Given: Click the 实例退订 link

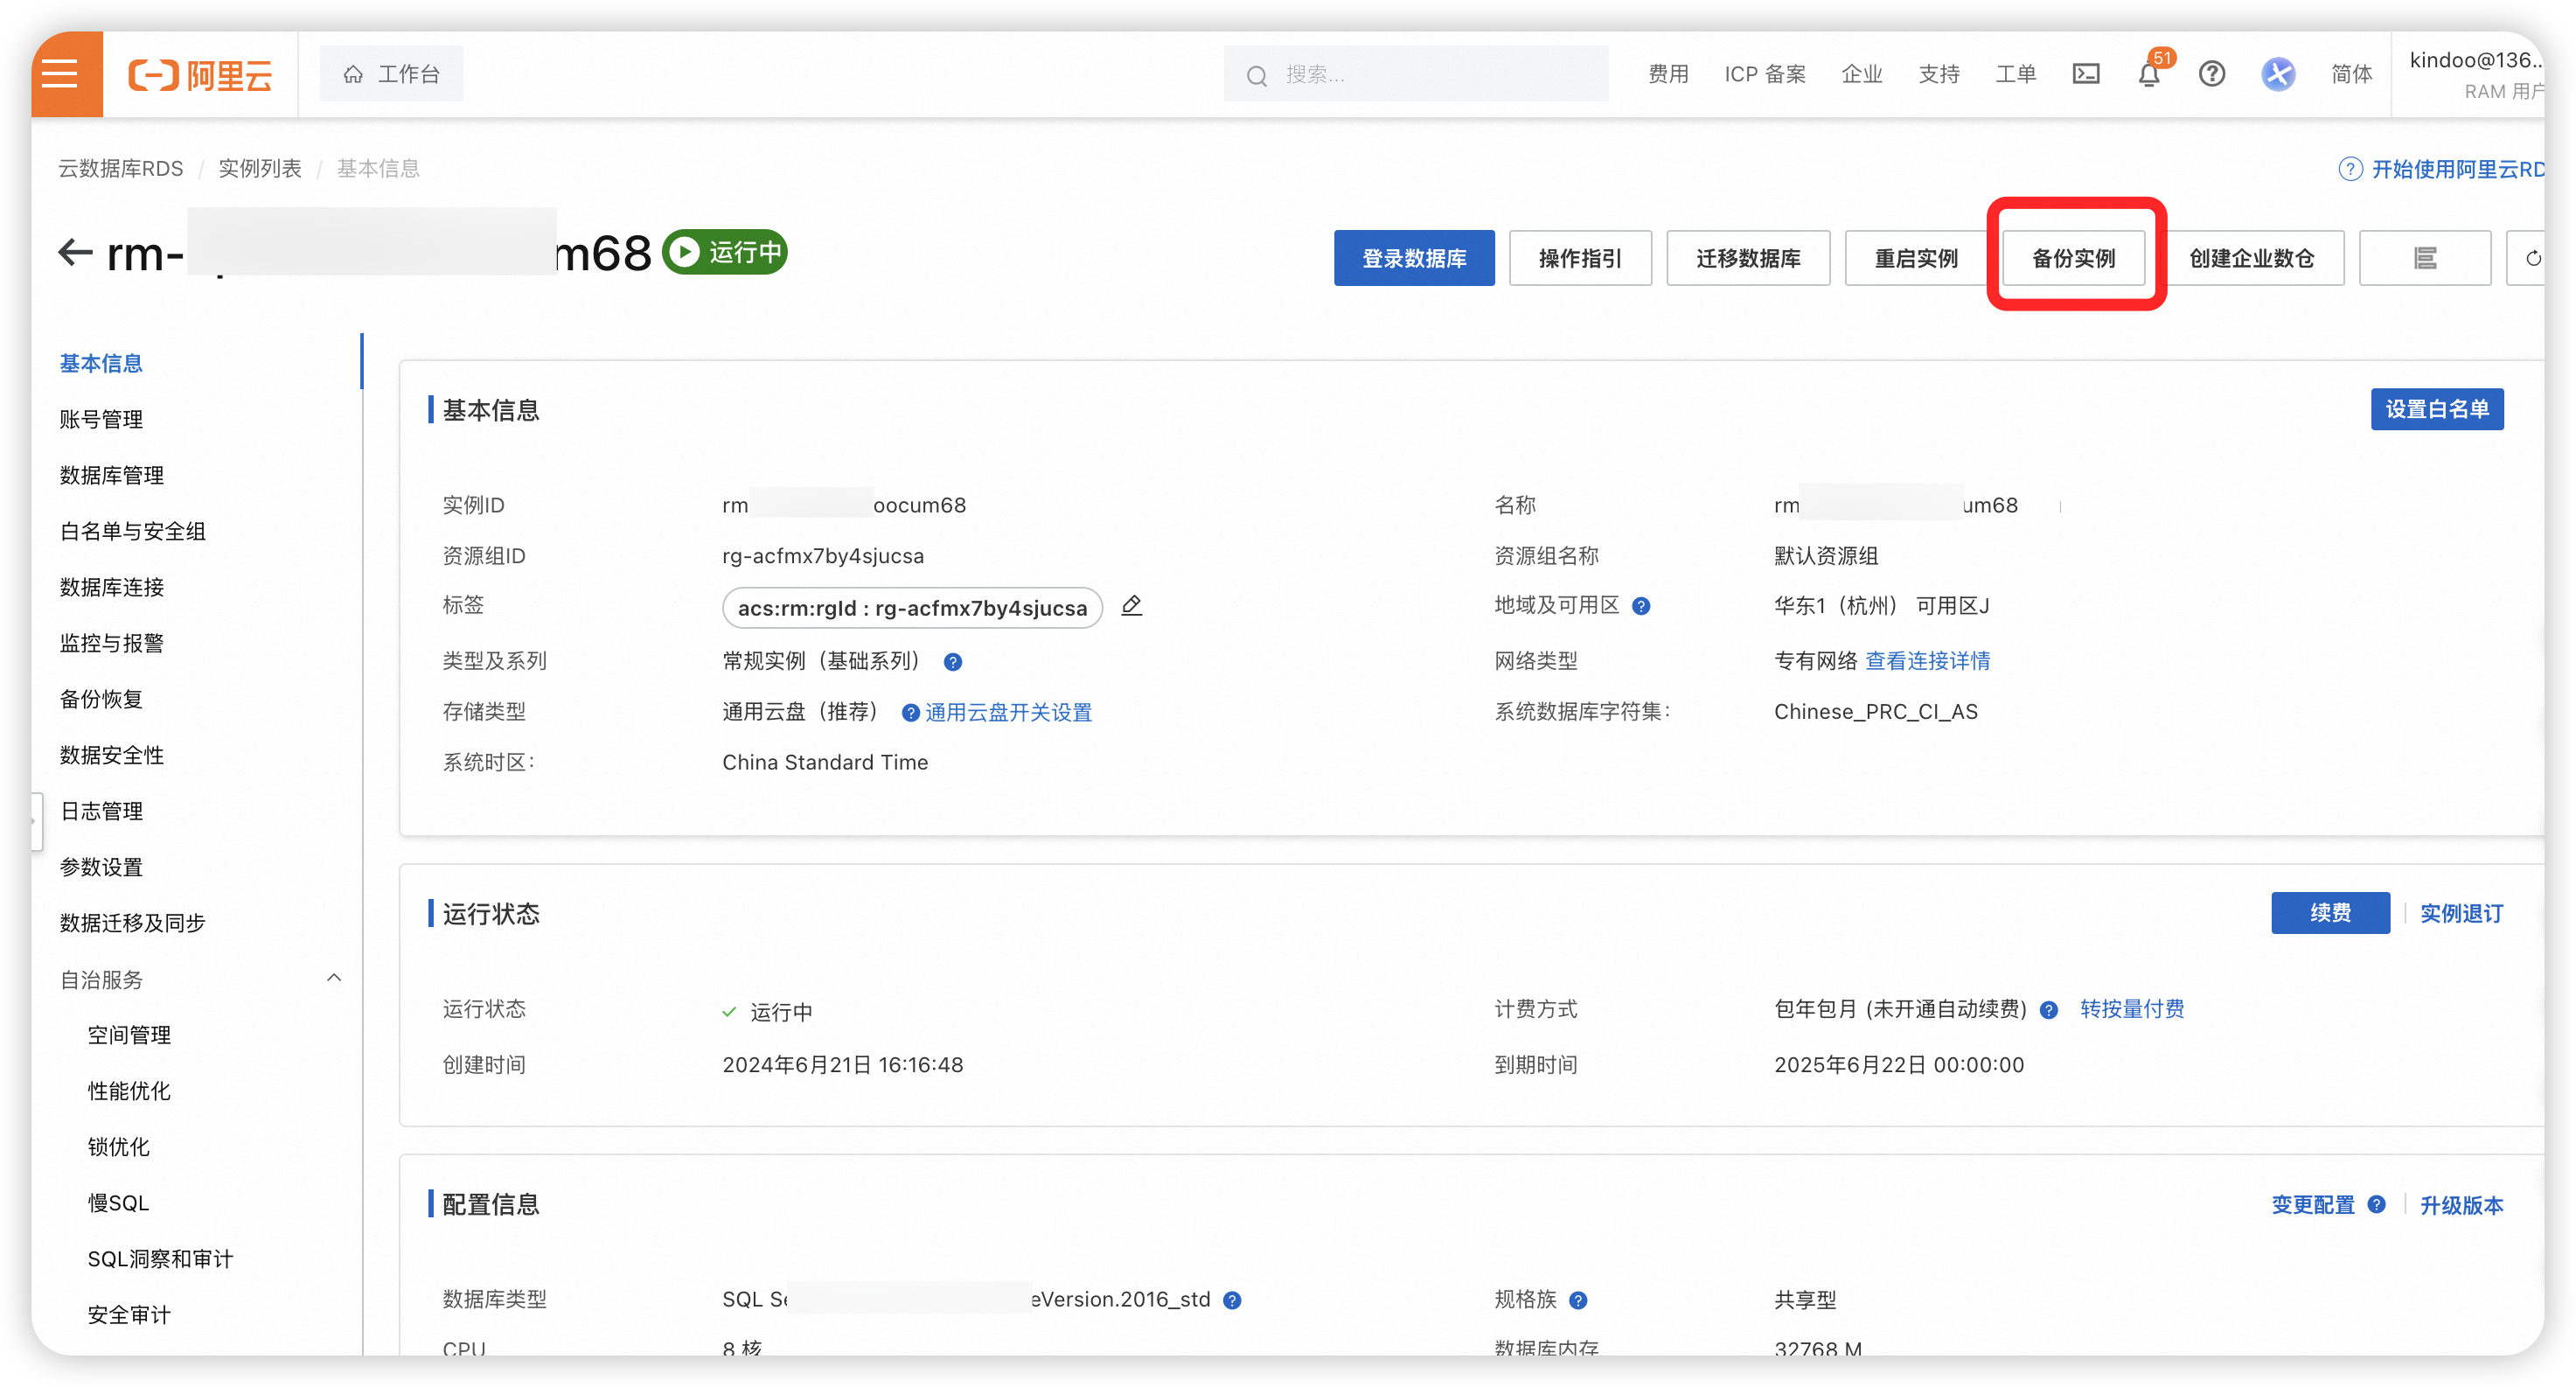Looking at the screenshot, I should click(x=2461, y=913).
